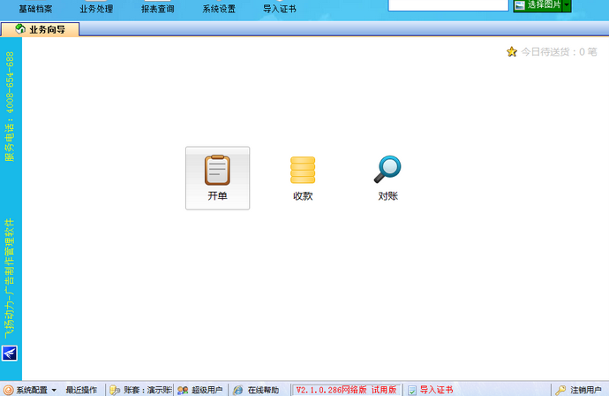Open the 对账 magnifier icon
Screen dimensions: 609x396
[x=387, y=169]
